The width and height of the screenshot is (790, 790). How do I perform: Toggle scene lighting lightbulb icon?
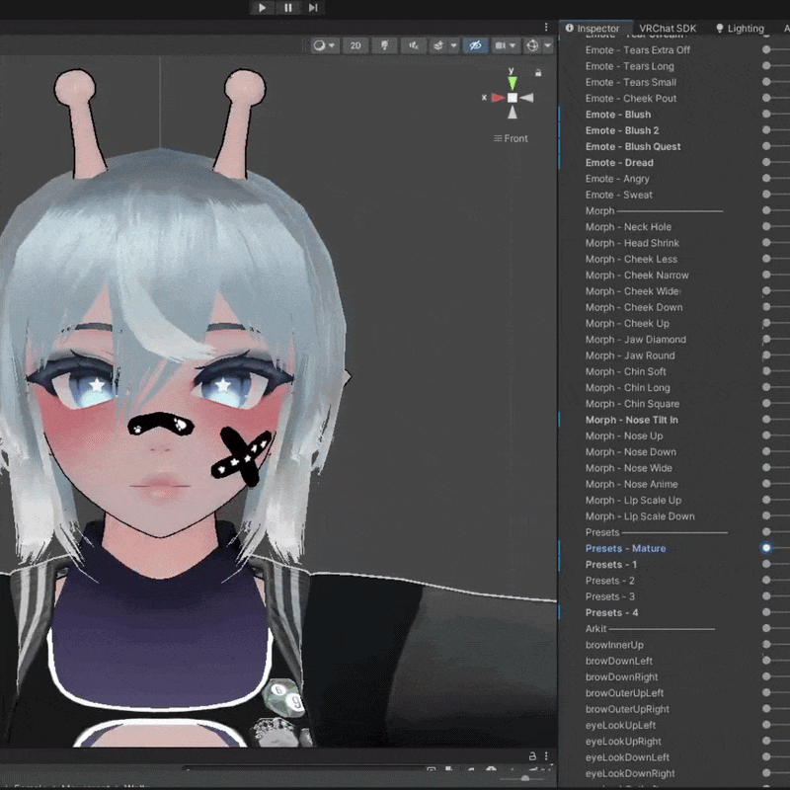point(384,45)
